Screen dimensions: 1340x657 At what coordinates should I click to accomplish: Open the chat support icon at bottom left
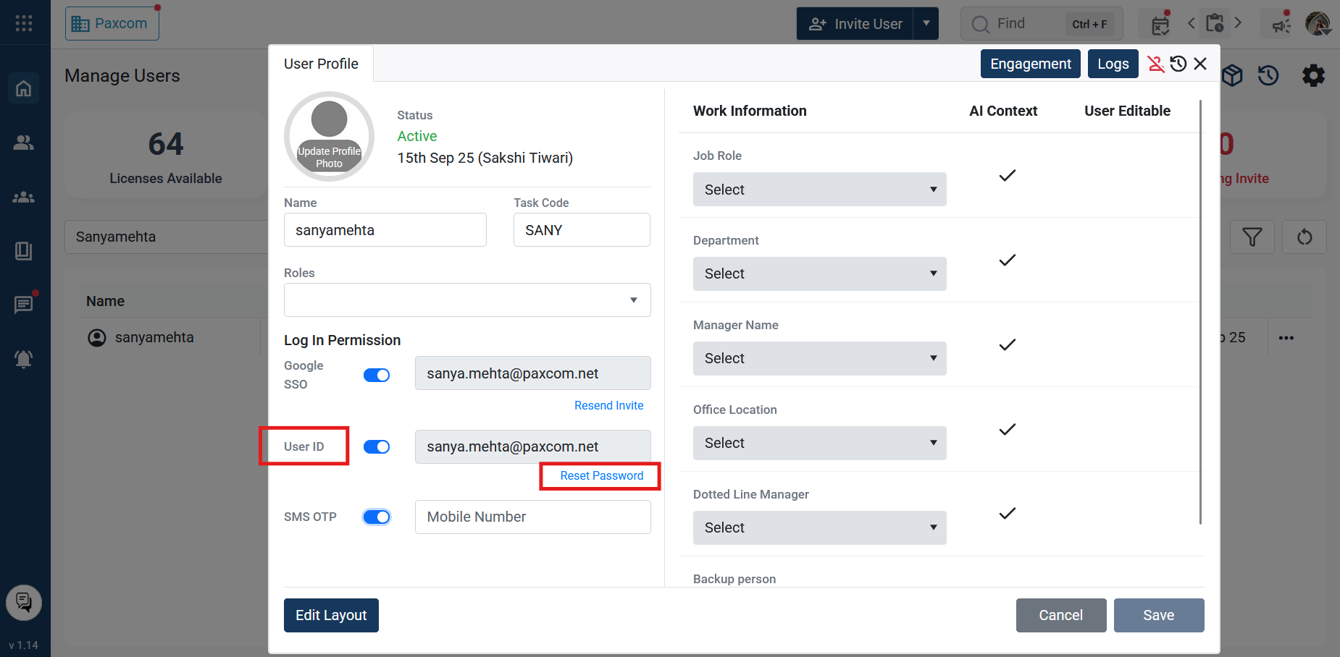point(24,602)
